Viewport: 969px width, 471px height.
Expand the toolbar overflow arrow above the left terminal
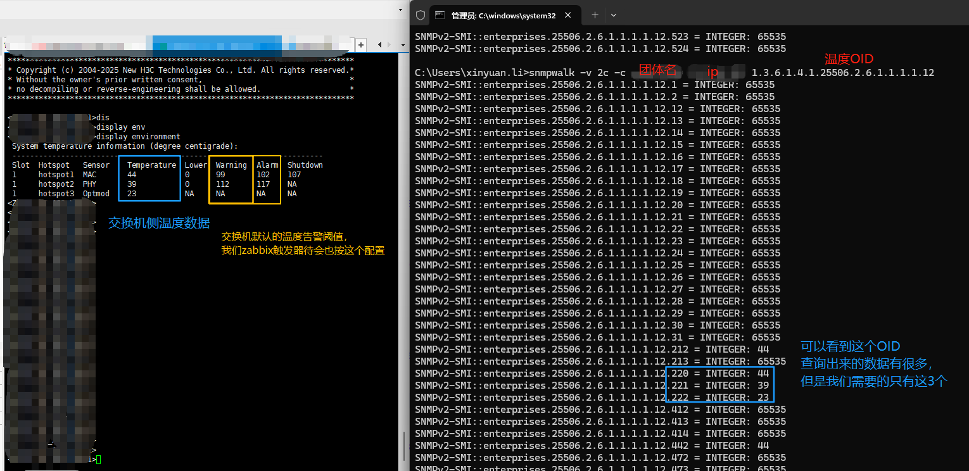(400, 10)
